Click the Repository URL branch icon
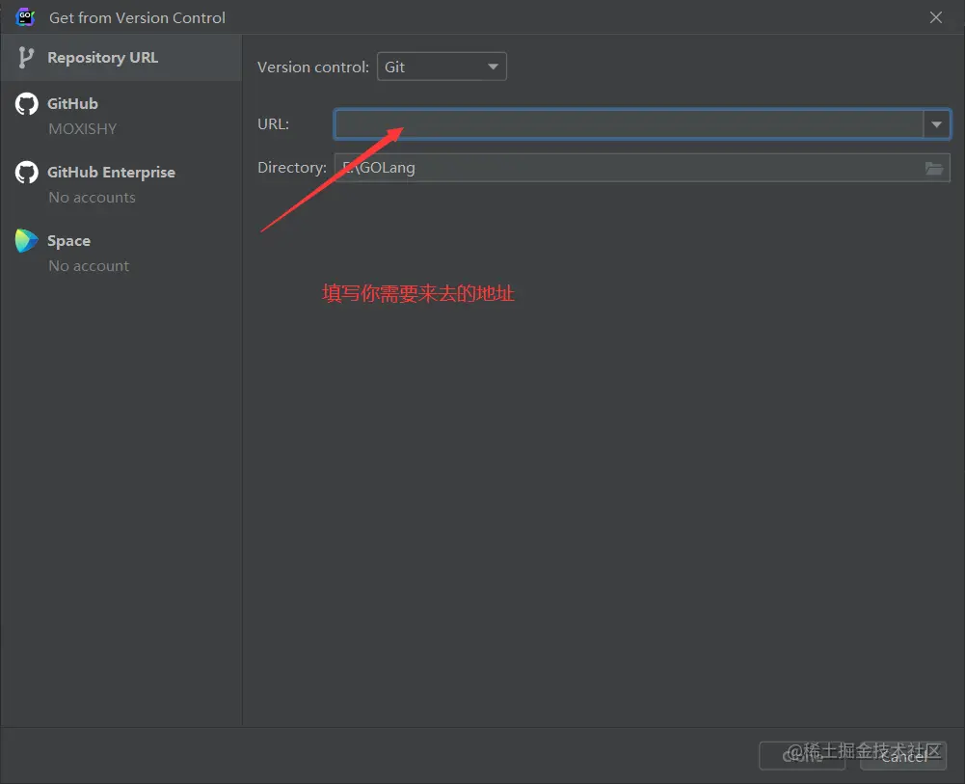The width and height of the screenshot is (965, 784). tap(26, 58)
